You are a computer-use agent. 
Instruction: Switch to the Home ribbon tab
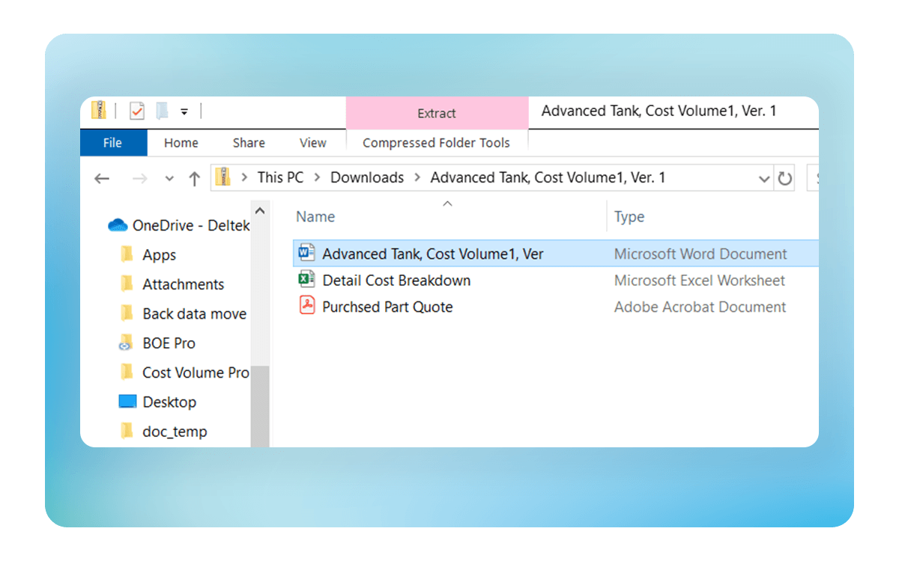(181, 143)
